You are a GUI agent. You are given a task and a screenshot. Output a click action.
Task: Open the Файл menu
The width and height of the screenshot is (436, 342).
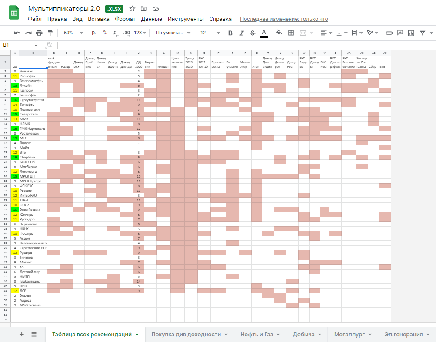pyautogui.click(x=35, y=19)
